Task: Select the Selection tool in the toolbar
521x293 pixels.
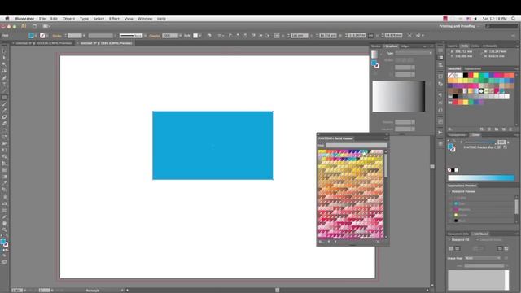Action: pos(4,50)
